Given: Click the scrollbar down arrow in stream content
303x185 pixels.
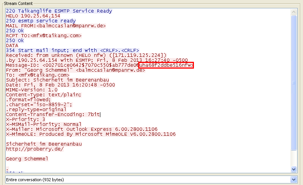Looking at the screenshot, I should pos(294,169).
